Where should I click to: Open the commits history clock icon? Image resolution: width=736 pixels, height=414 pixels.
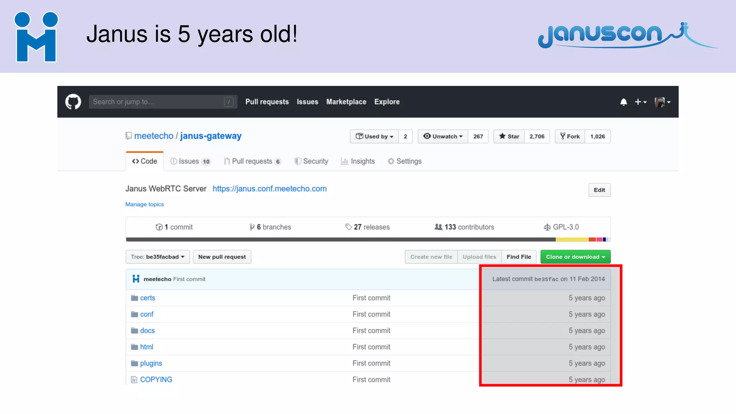pyautogui.click(x=159, y=227)
